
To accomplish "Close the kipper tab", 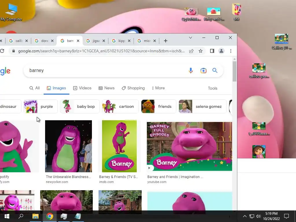I will 129,41.
